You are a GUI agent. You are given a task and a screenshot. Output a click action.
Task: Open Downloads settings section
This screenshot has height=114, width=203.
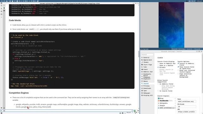click(x=147, y=88)
